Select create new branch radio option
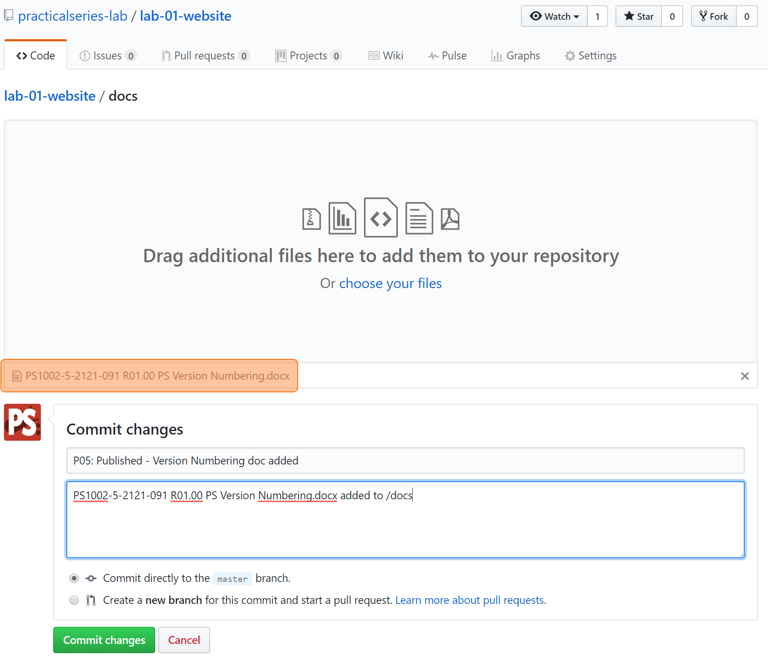 74,600
